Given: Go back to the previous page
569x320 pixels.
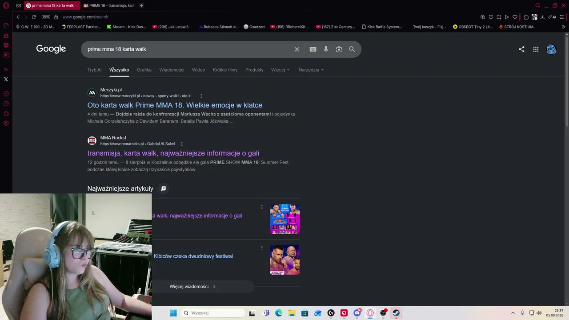Looking at the screenshot, I should tap(18, 17).
